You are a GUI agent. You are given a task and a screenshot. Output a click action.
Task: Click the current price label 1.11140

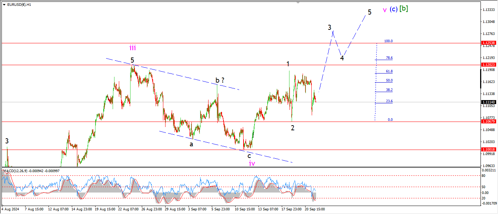pyautogui.click(x=489, y=102)
